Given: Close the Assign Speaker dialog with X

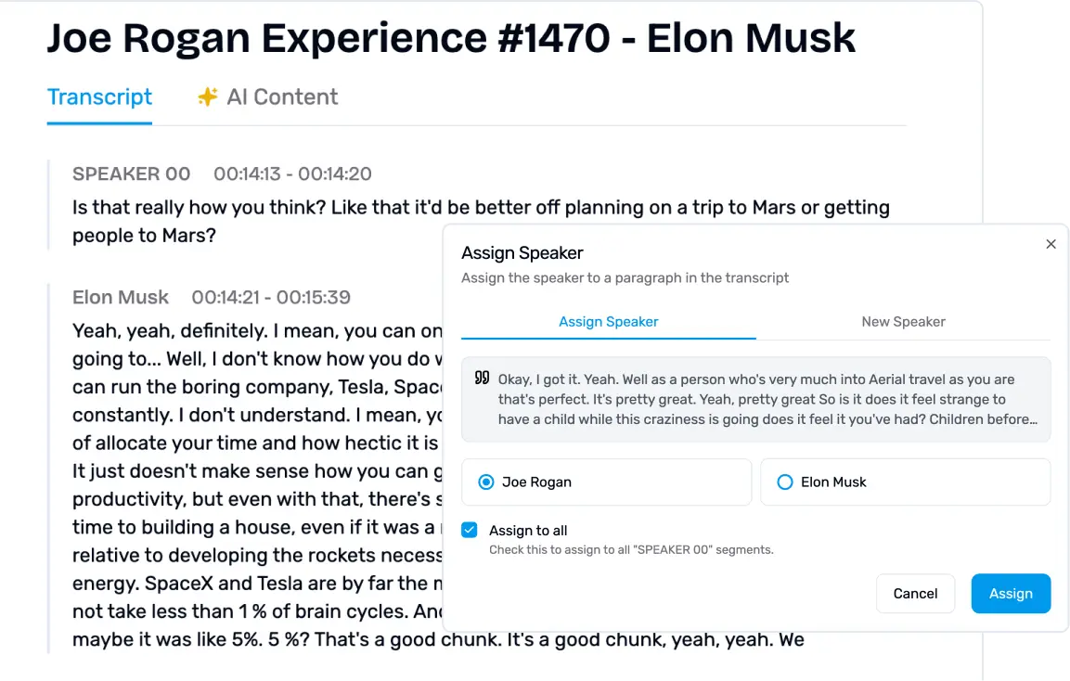Looking at the screenshot, I should pos(1051,244).
